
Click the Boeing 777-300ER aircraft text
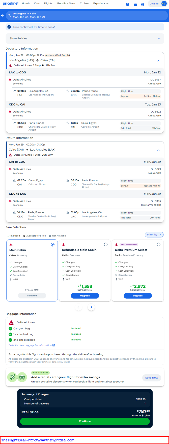pyautogui.click(x=151, y=205)
